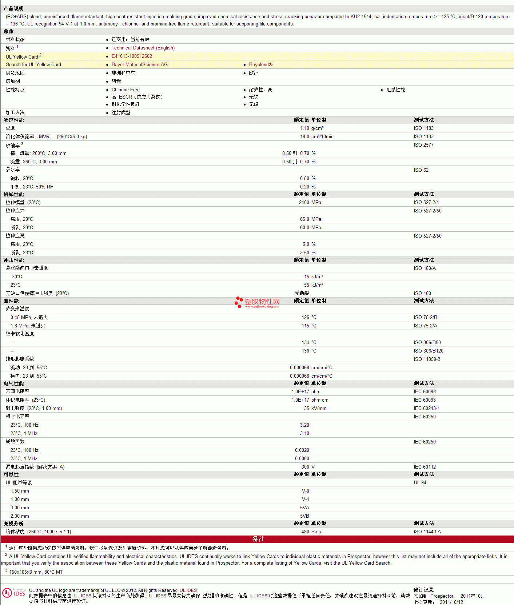Click the 无断裂 impact result

(302, 293)
